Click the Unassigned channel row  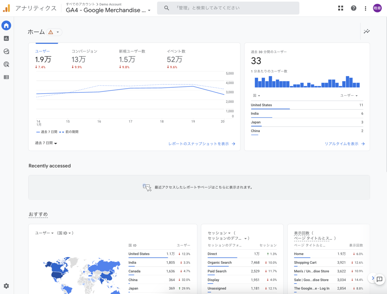(x=242, y=289)
